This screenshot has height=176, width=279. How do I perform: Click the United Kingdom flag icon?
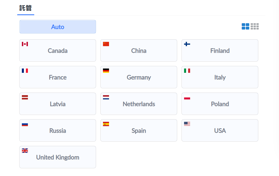[x=25, y=151]
